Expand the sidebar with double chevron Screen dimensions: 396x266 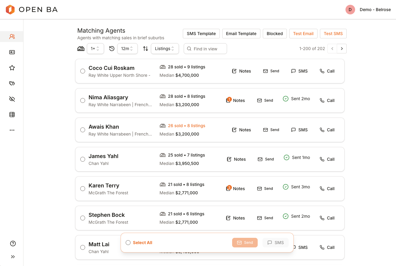point(13,257)
